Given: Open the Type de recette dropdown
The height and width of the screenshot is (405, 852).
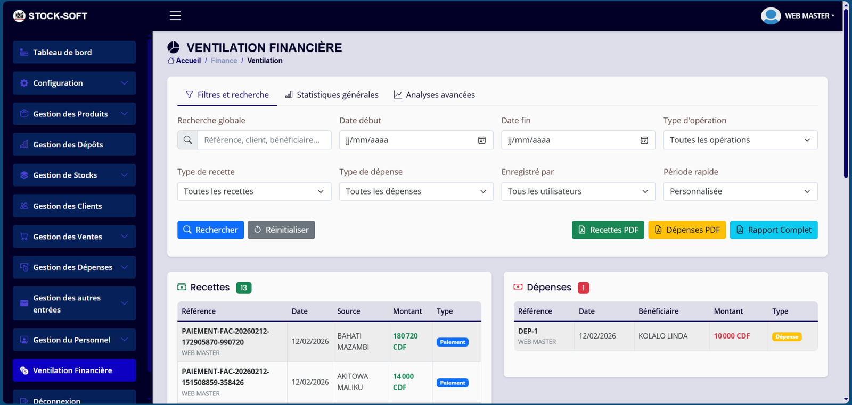Looking at the screenshot, I should [x=254, y=191].
